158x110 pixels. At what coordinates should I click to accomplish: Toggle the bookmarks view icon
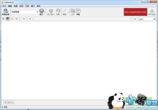tap(8, 19)
